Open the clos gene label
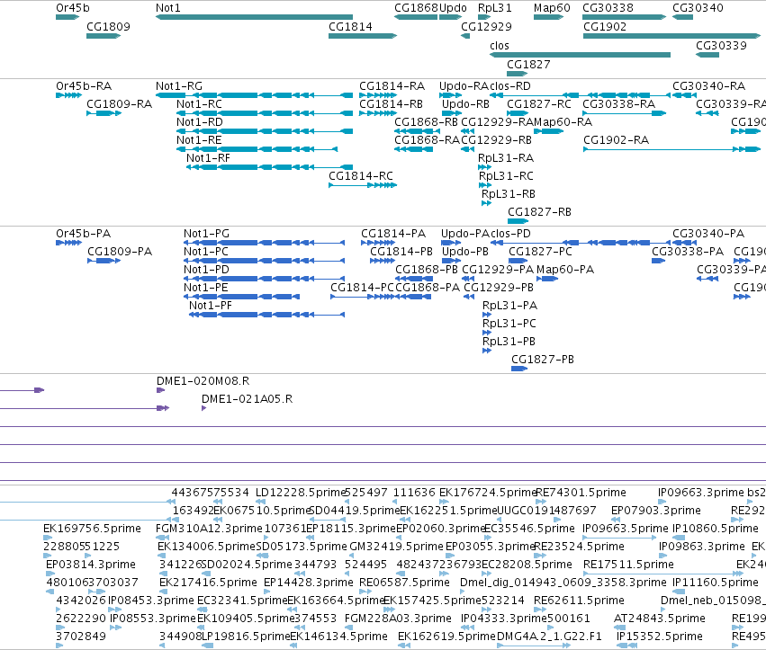Screen dimensions: 766x650 [500, 45]
